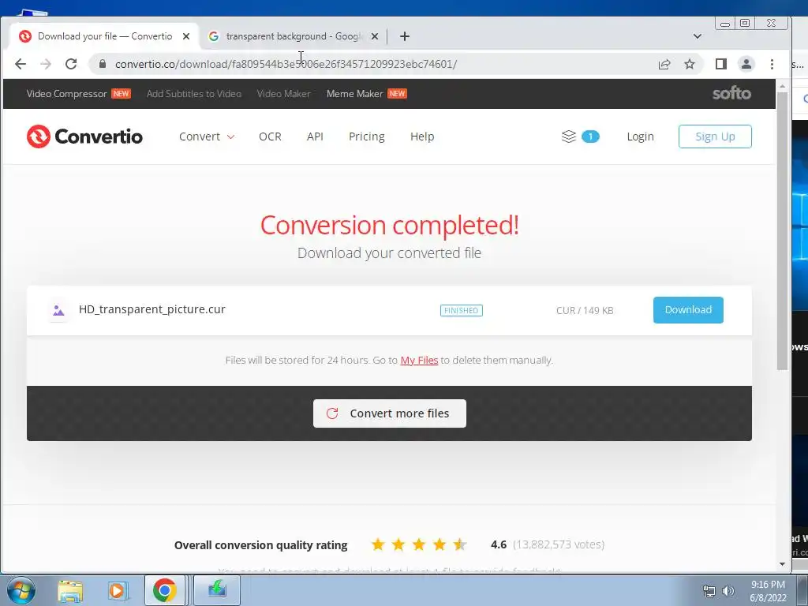Click the Convertio logo
The width and height of the screenshot is (808, 606).
point(84,137)
